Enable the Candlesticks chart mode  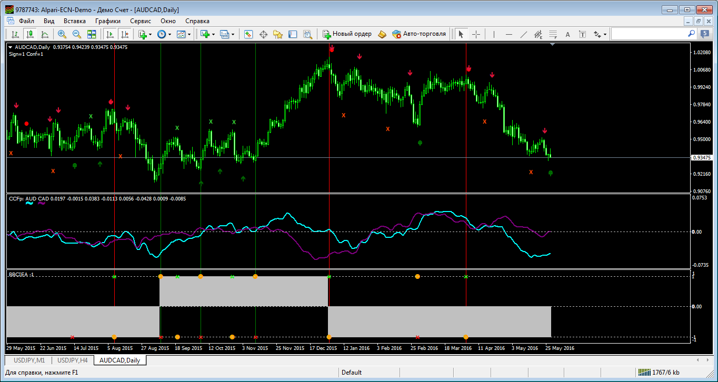[30, 34]
